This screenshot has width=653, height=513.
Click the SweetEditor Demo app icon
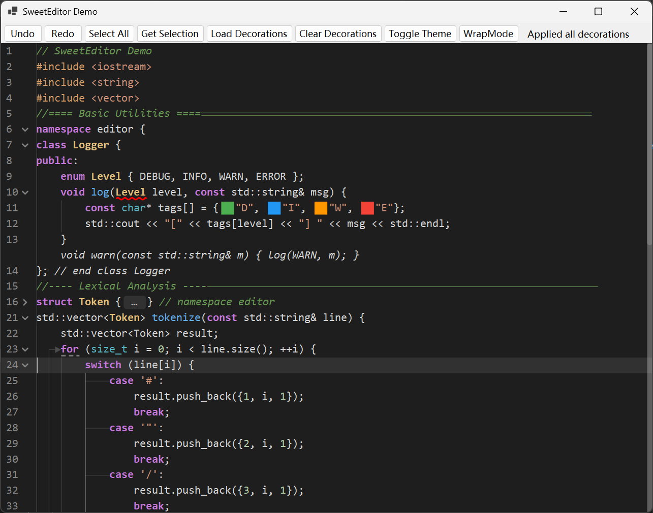13,11
